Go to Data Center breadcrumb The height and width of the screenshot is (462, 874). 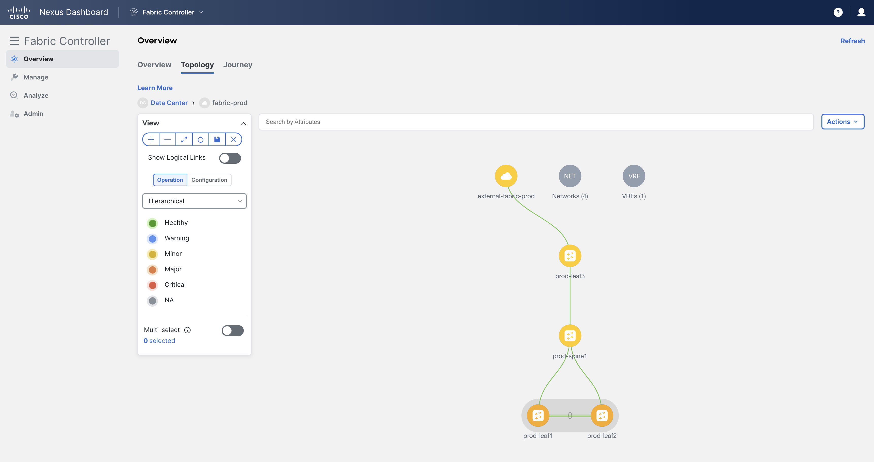pos(169,103)
